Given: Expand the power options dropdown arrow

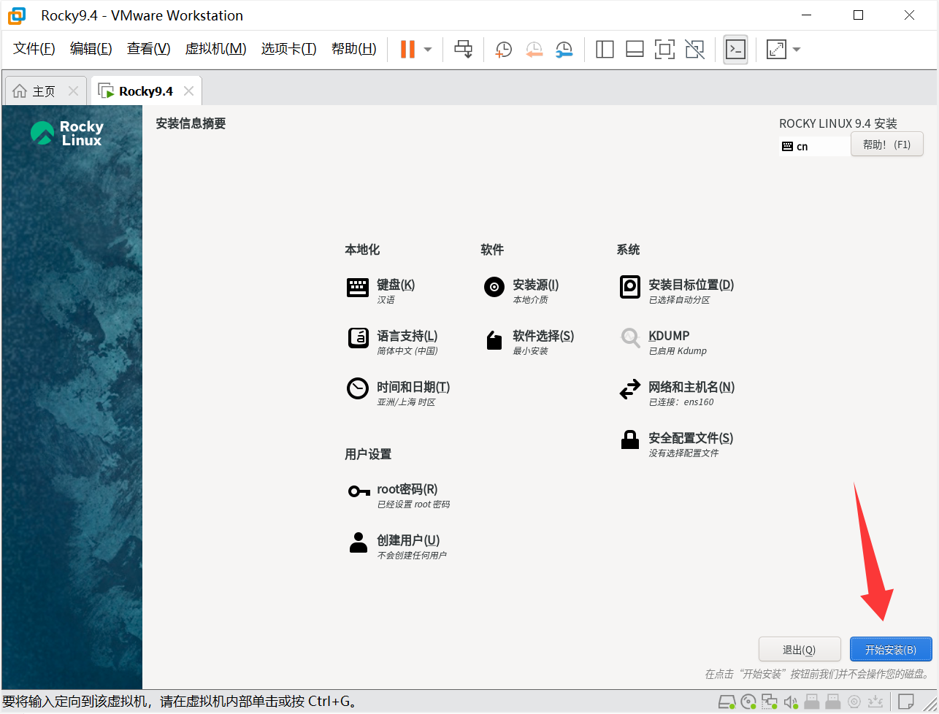Looking at the screenshot, I should coord(428,50).
